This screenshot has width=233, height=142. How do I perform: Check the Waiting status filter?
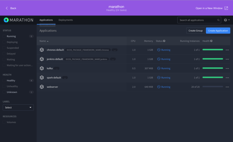pos(4,59)
